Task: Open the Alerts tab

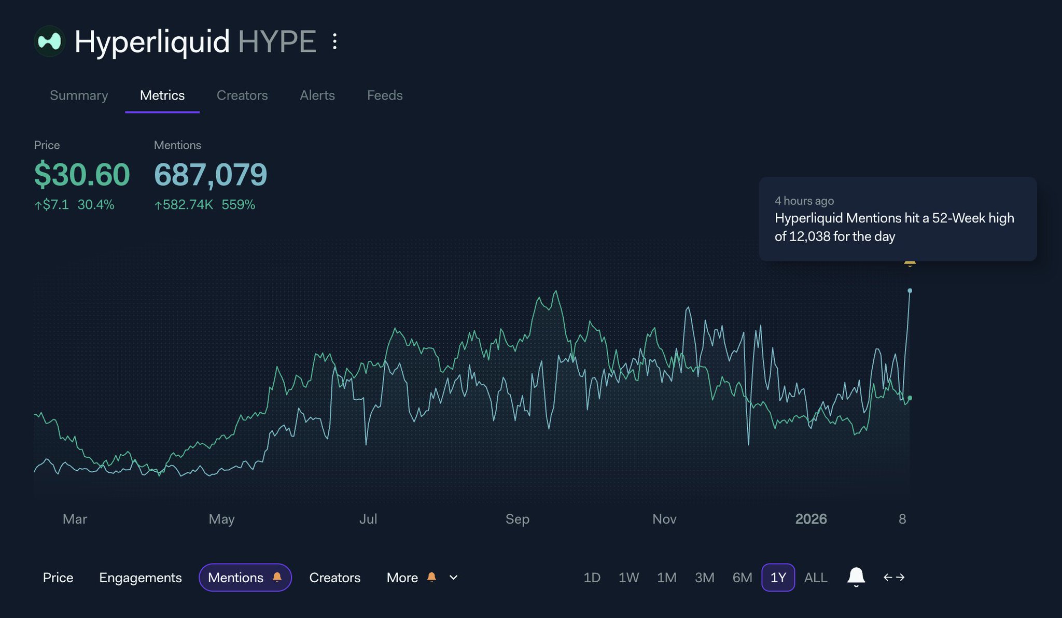Action: 317,95
